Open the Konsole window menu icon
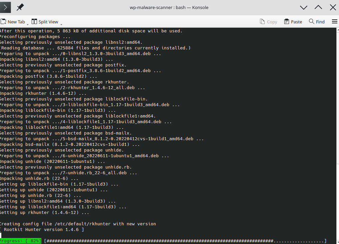 coord(5,7)
